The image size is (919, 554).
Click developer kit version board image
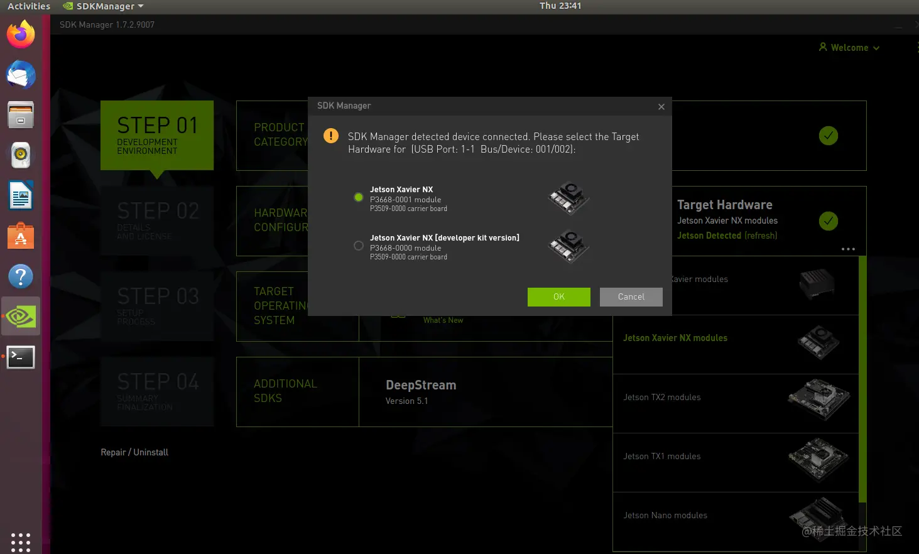(568, 246)
